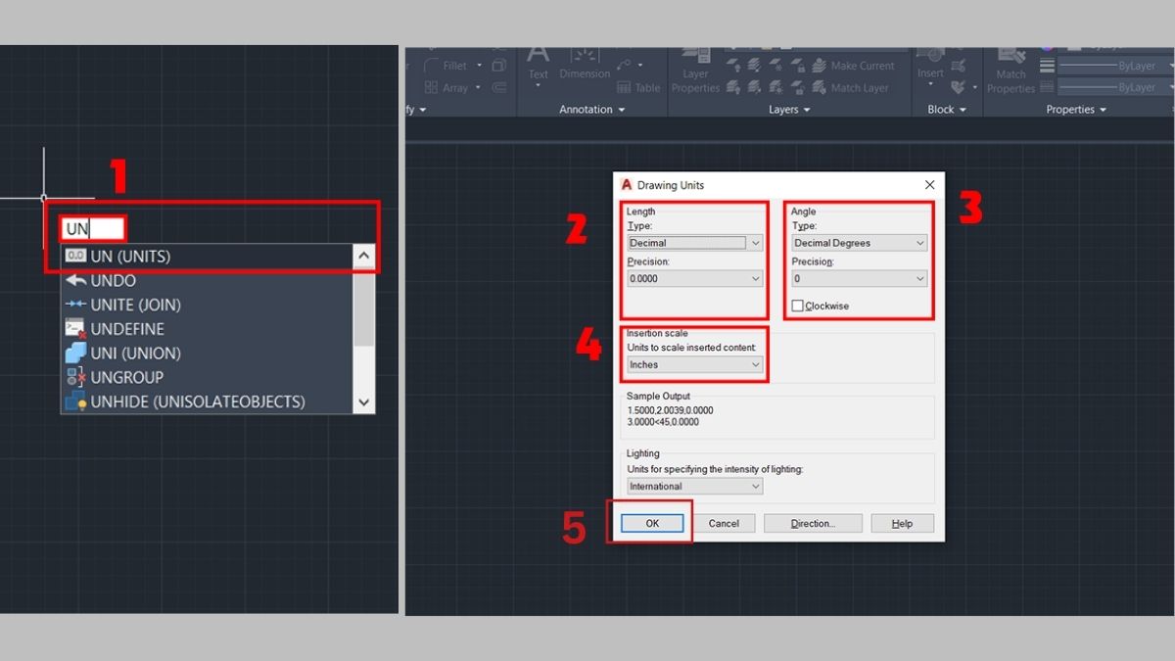Open the Lighting units dropdown showing International

(x=695, y=486)
